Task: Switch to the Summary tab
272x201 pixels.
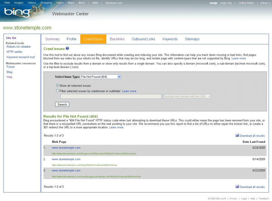Action: click(52, 39)
